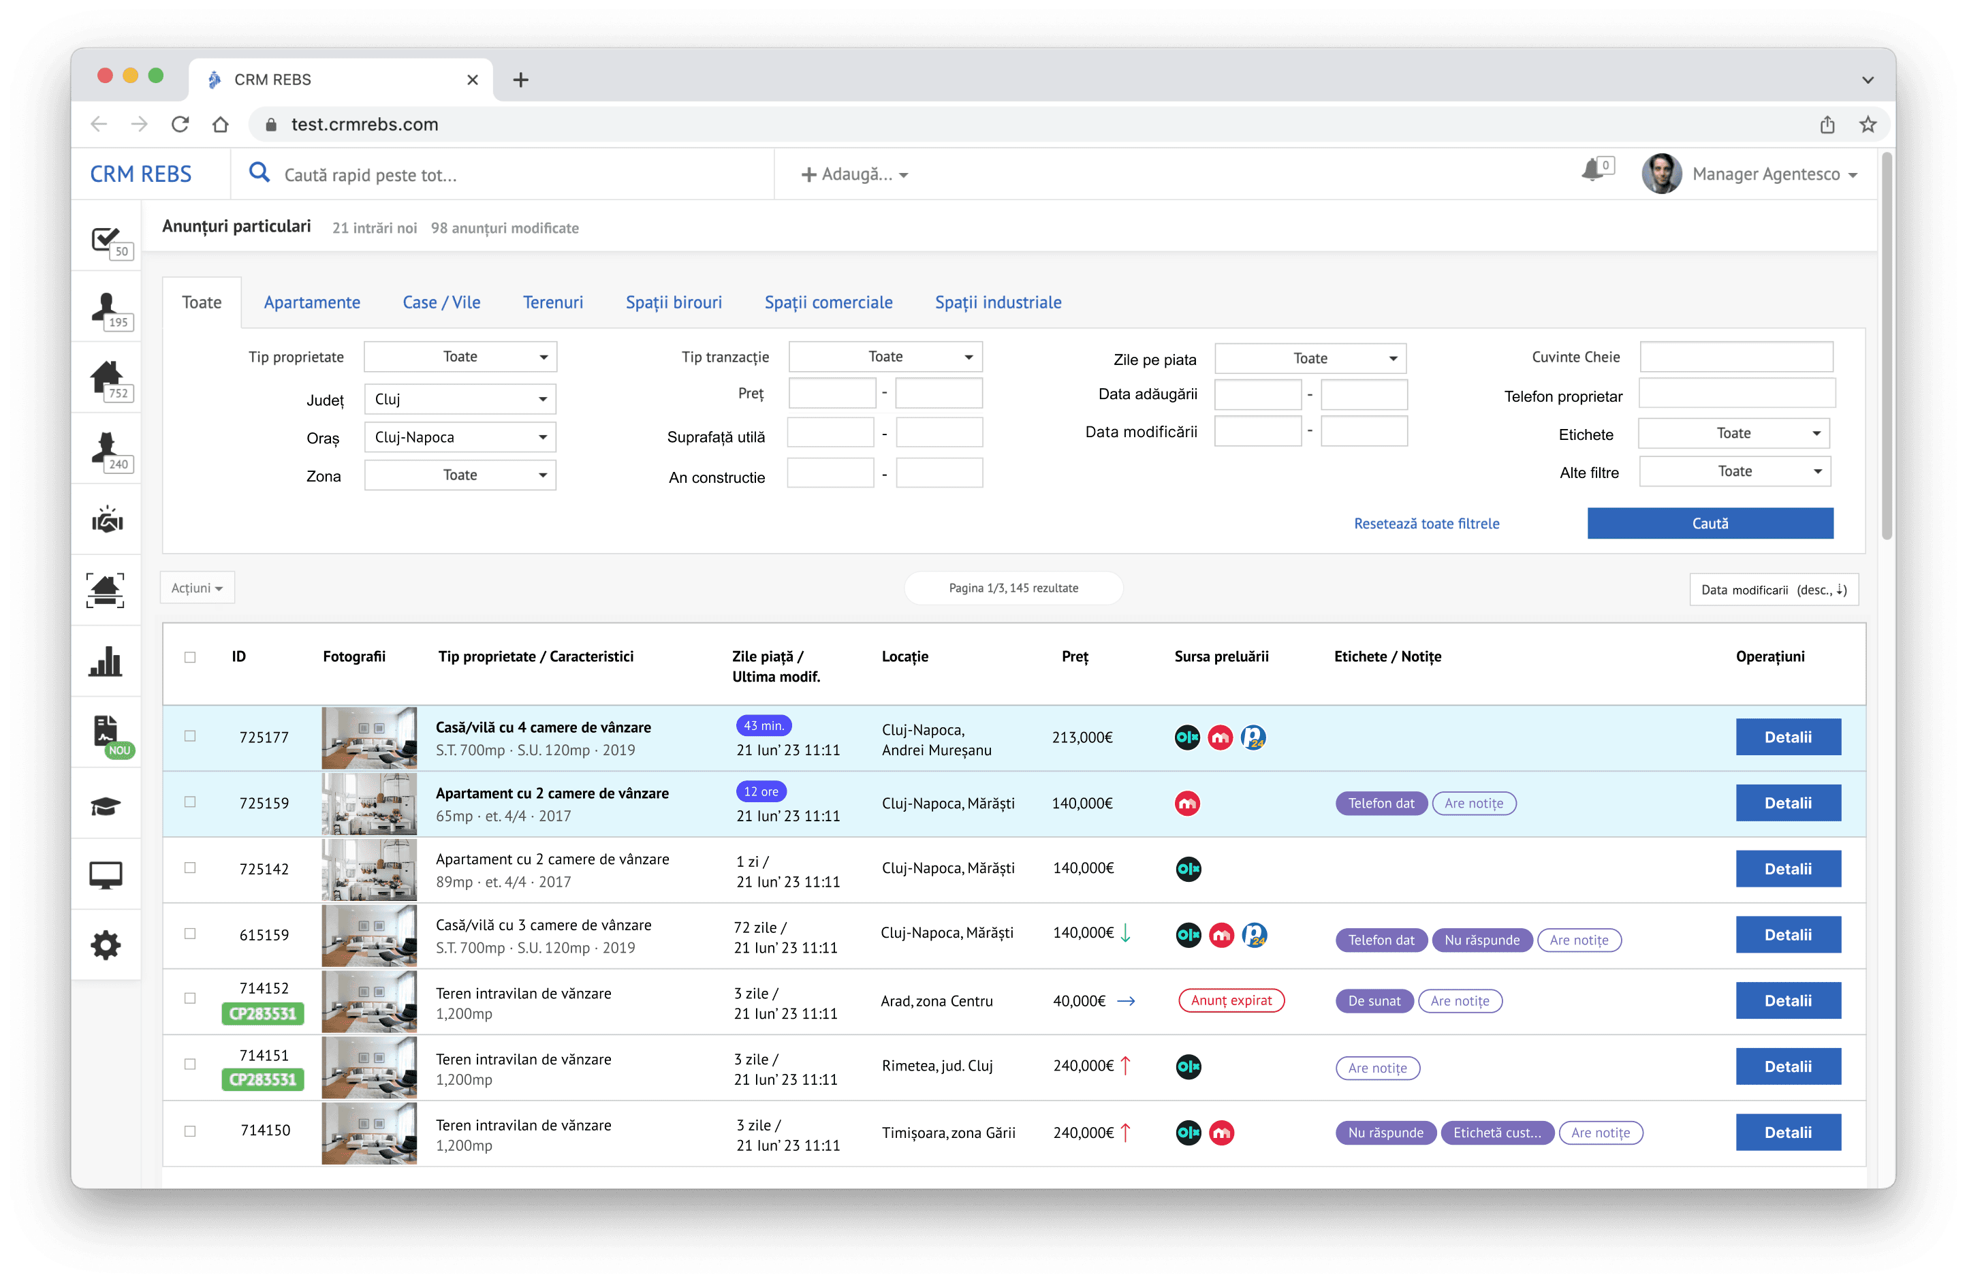Image resolution: width=1967 pixels, height=1283 pixels.
Task: Click Resetează toate filtrele link
Action: pos(1426,523)
